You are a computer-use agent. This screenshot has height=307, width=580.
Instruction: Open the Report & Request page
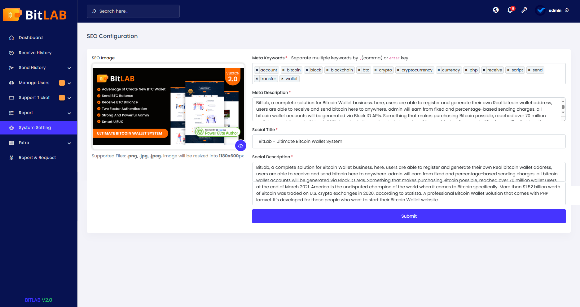tap(37, 157)
